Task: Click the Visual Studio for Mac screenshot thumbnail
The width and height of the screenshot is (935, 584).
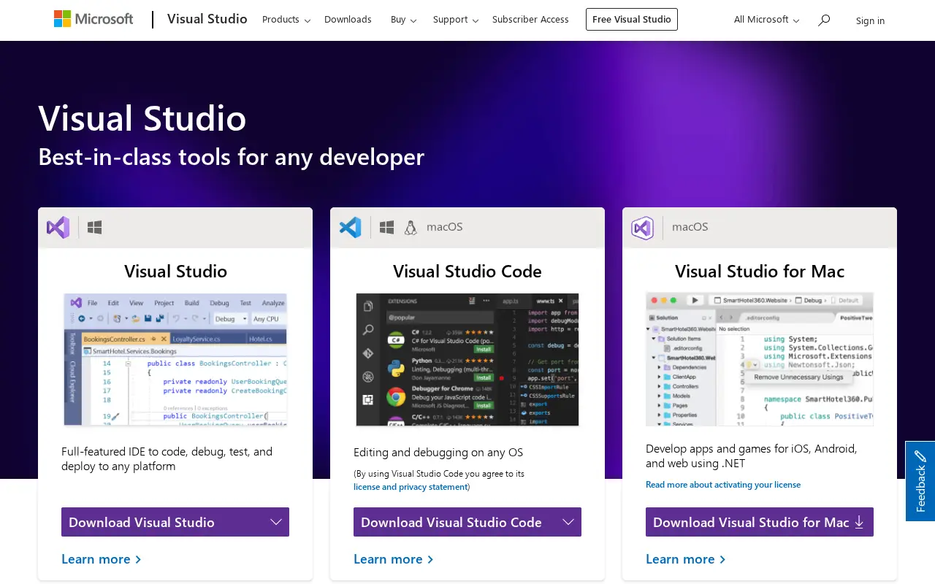Action: pyautogui.click(x=760, y=359)
